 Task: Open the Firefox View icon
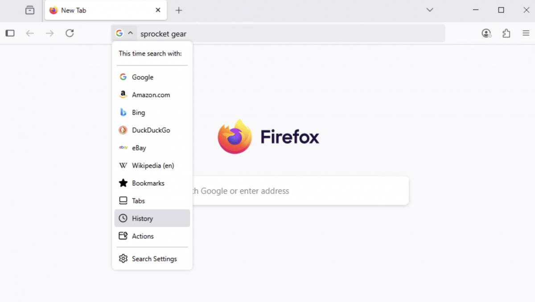click(30, 10)
